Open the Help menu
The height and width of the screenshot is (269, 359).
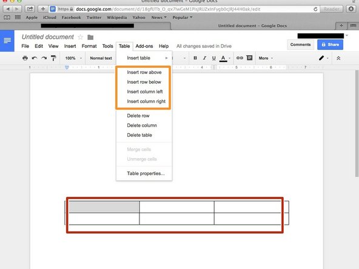coord(164,46)
